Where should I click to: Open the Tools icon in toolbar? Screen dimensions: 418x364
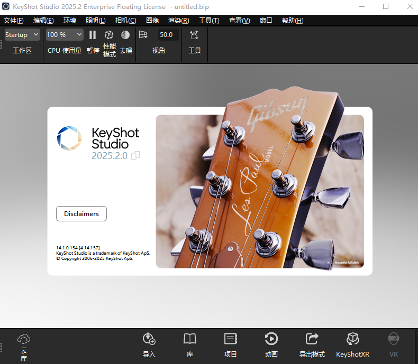pyautogui.click(x=194, y=35)
